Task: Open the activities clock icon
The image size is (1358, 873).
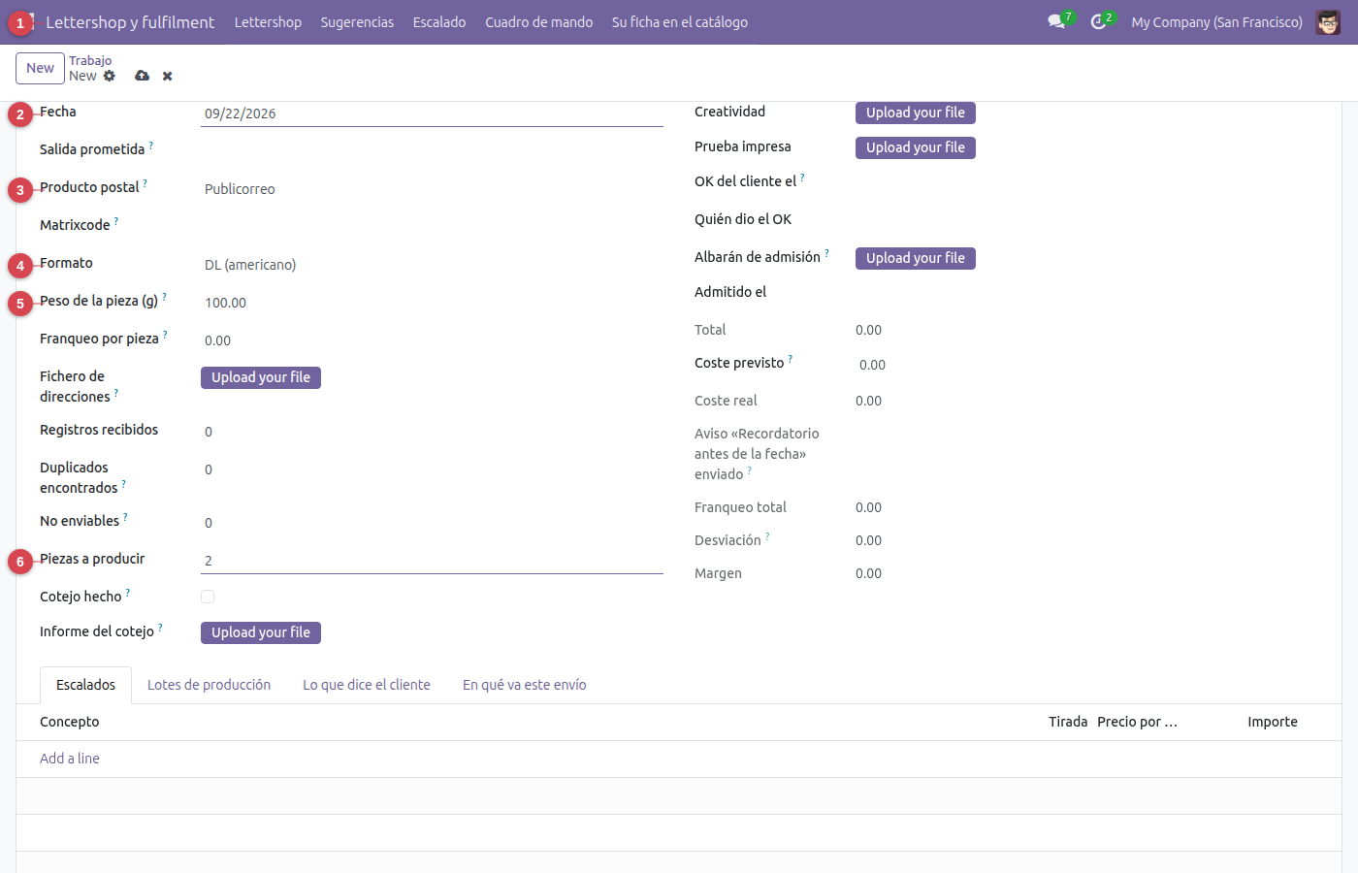Action: (1098, 21)
